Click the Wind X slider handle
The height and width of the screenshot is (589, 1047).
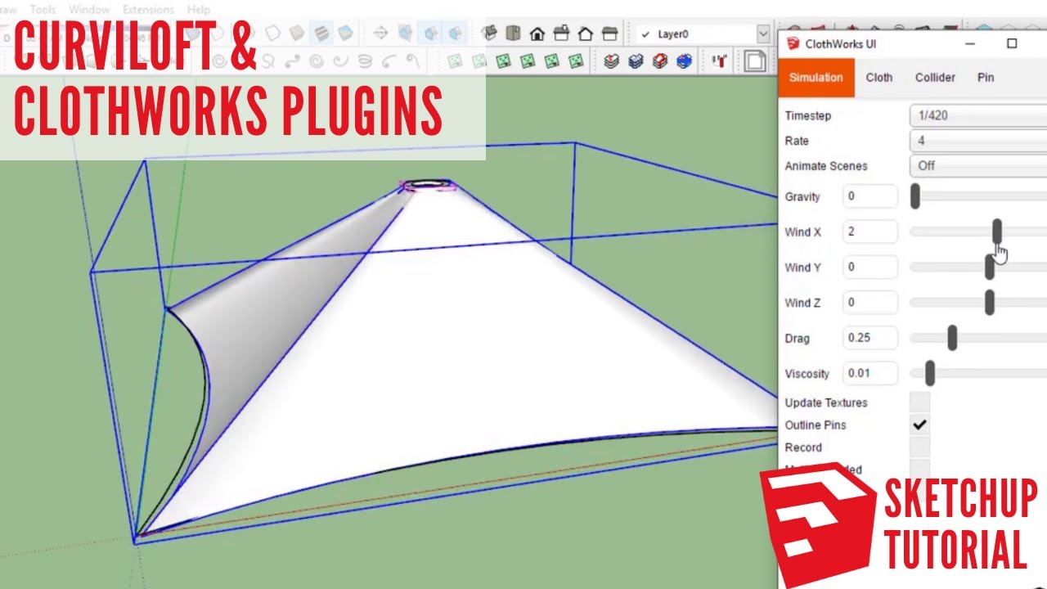pyautogui.click(x=997, y=232)
